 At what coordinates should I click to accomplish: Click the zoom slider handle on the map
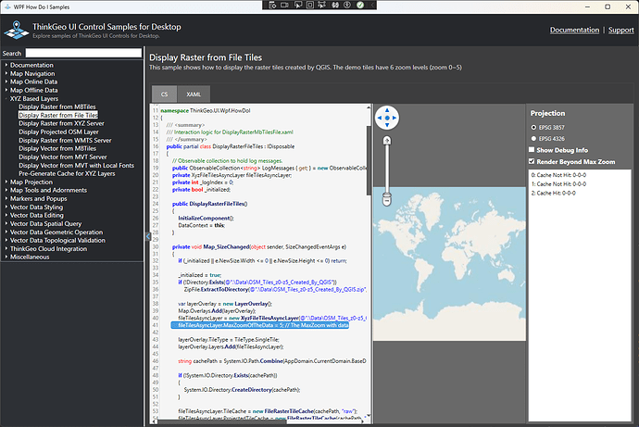click(387, 193)
